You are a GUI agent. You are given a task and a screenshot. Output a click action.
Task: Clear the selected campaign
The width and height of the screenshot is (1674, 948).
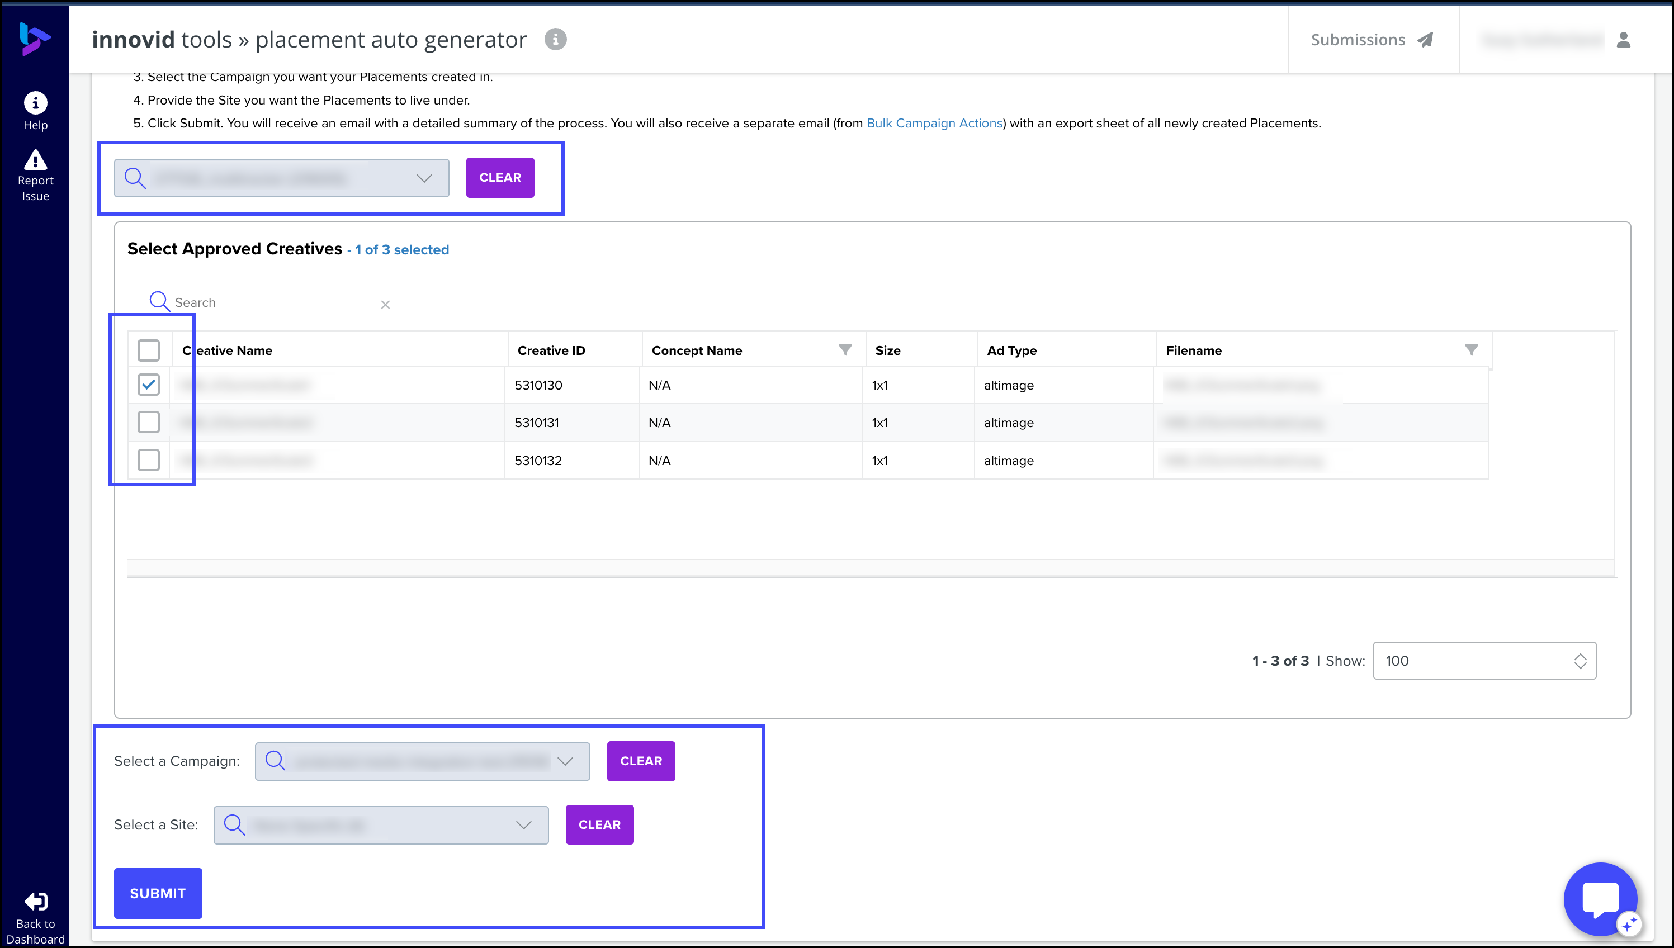point(641,761)
